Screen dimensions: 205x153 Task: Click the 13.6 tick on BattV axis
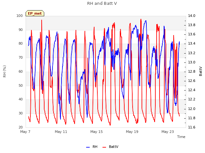point(192,34)
